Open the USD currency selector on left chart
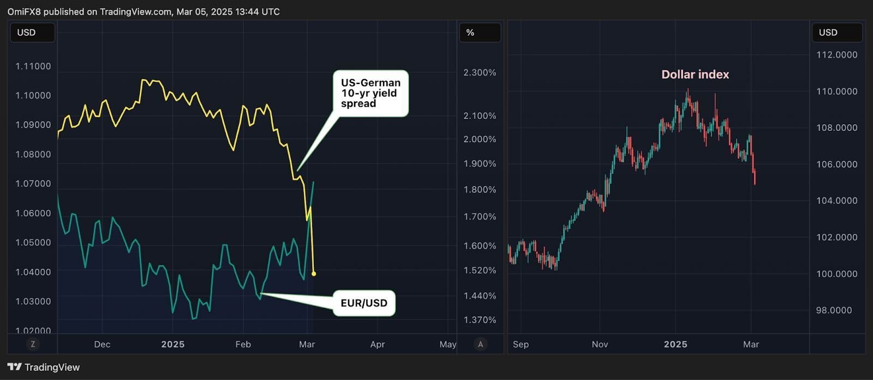The height and width of the screenshot is (380, 873). pyautogui.click(x=32, y=33)
